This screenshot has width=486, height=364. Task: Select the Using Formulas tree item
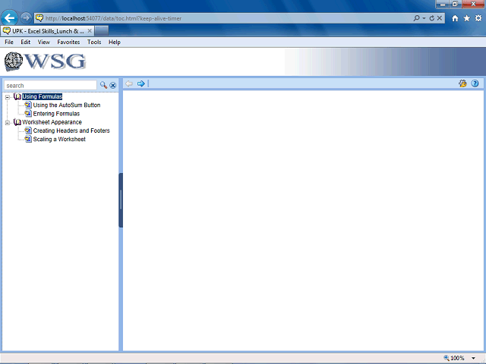pos(43,96)
